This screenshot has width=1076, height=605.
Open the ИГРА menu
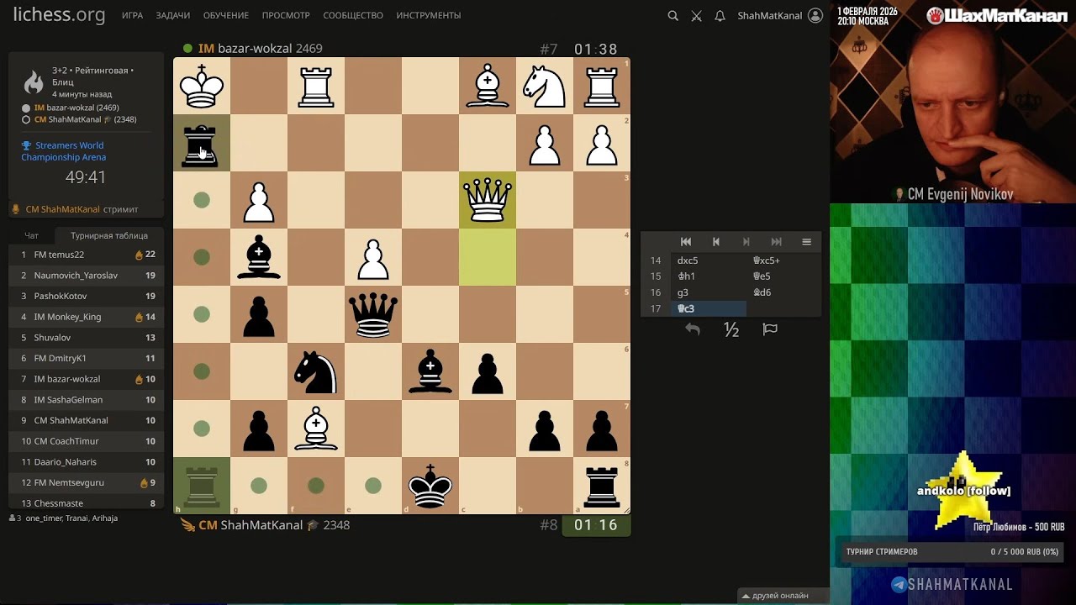pyautogui.click(x=132, y=15)
